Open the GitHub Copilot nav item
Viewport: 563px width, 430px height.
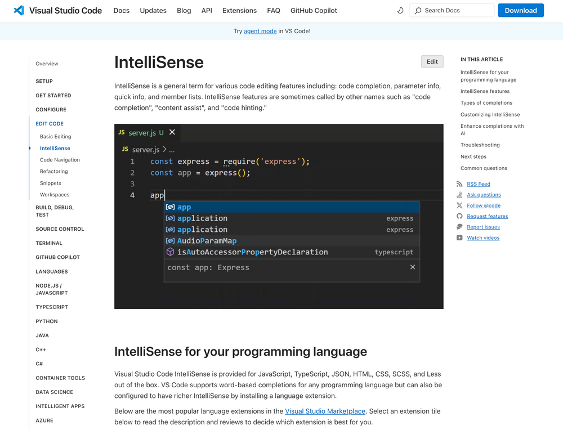[x=314, y=10]
